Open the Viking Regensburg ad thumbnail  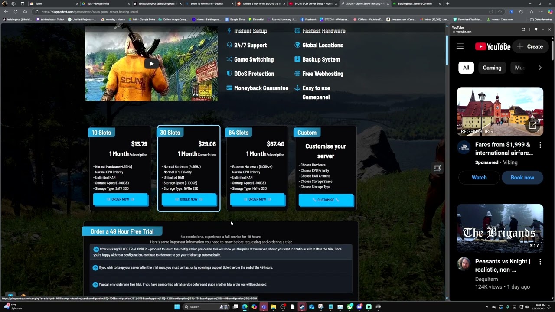(500, 112)
